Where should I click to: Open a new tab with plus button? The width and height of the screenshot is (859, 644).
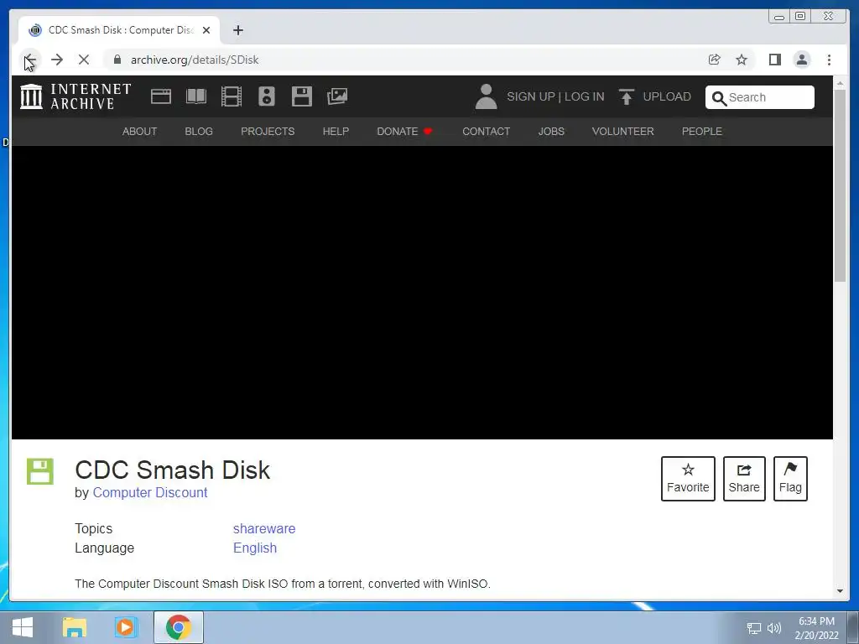point(237,30)
